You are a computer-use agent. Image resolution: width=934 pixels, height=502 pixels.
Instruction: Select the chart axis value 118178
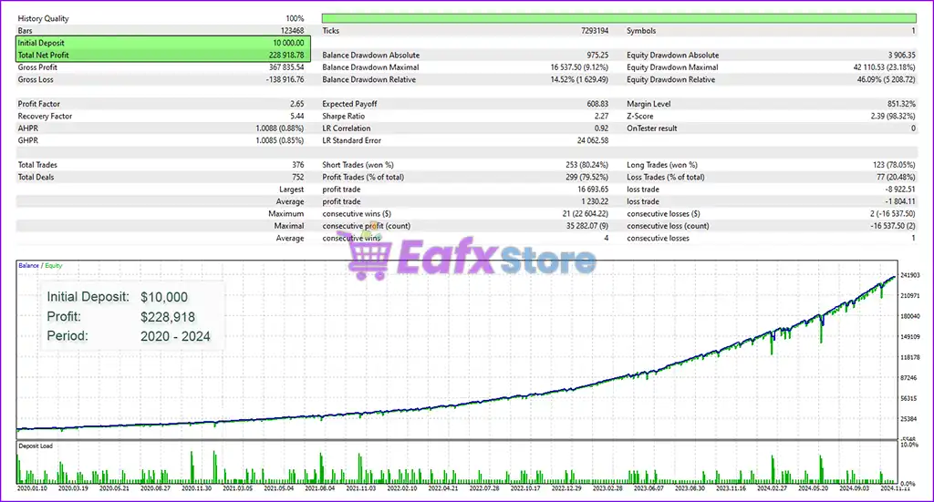(910, 357)
